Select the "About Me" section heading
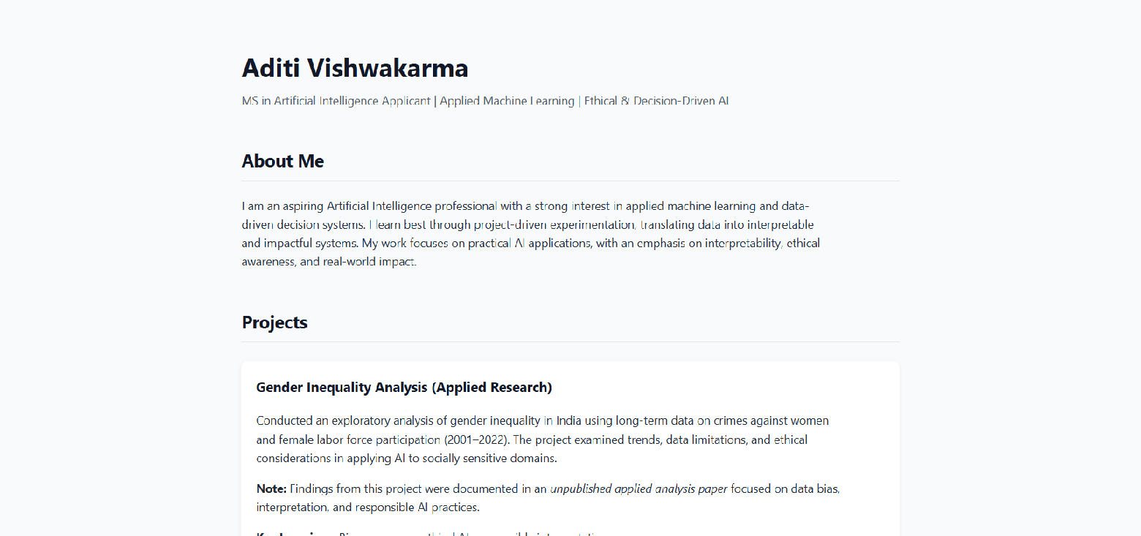Viewport: 1141px width, 536px height. 283,161
